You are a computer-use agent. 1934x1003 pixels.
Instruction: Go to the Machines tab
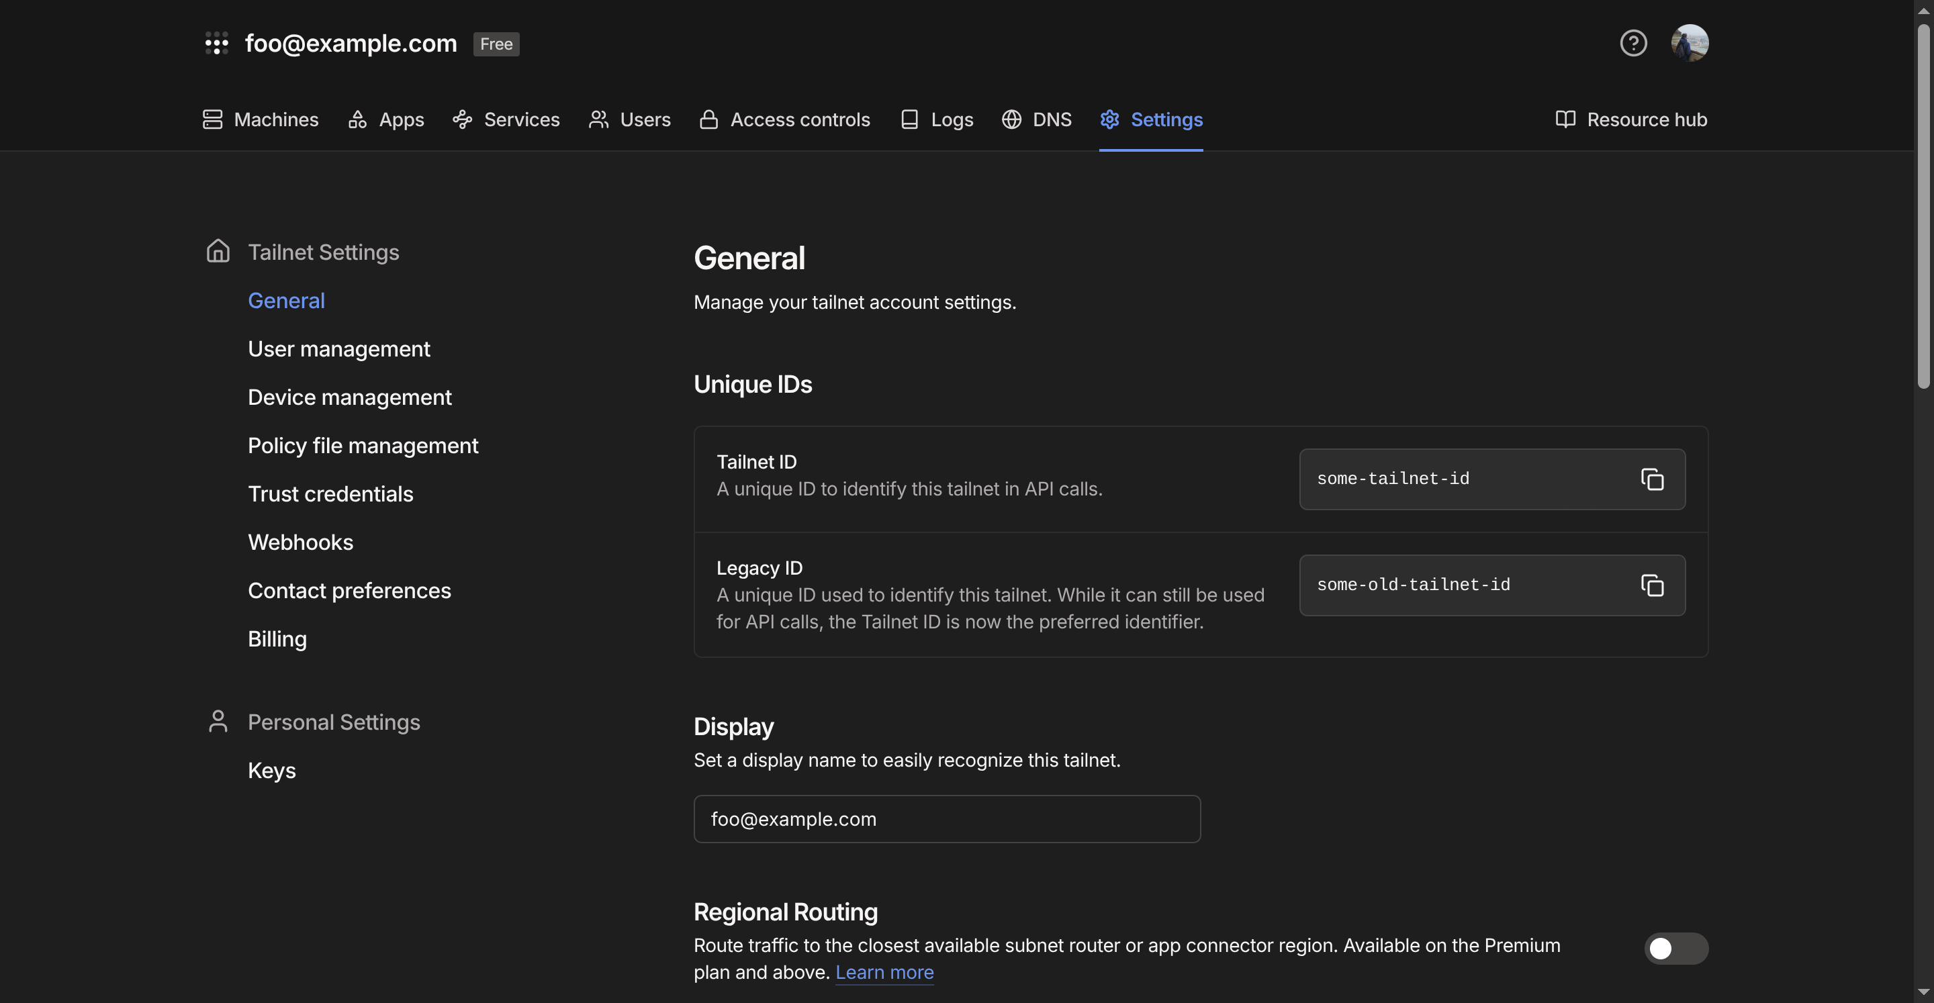pyautogui.click(x=261, y=120)
